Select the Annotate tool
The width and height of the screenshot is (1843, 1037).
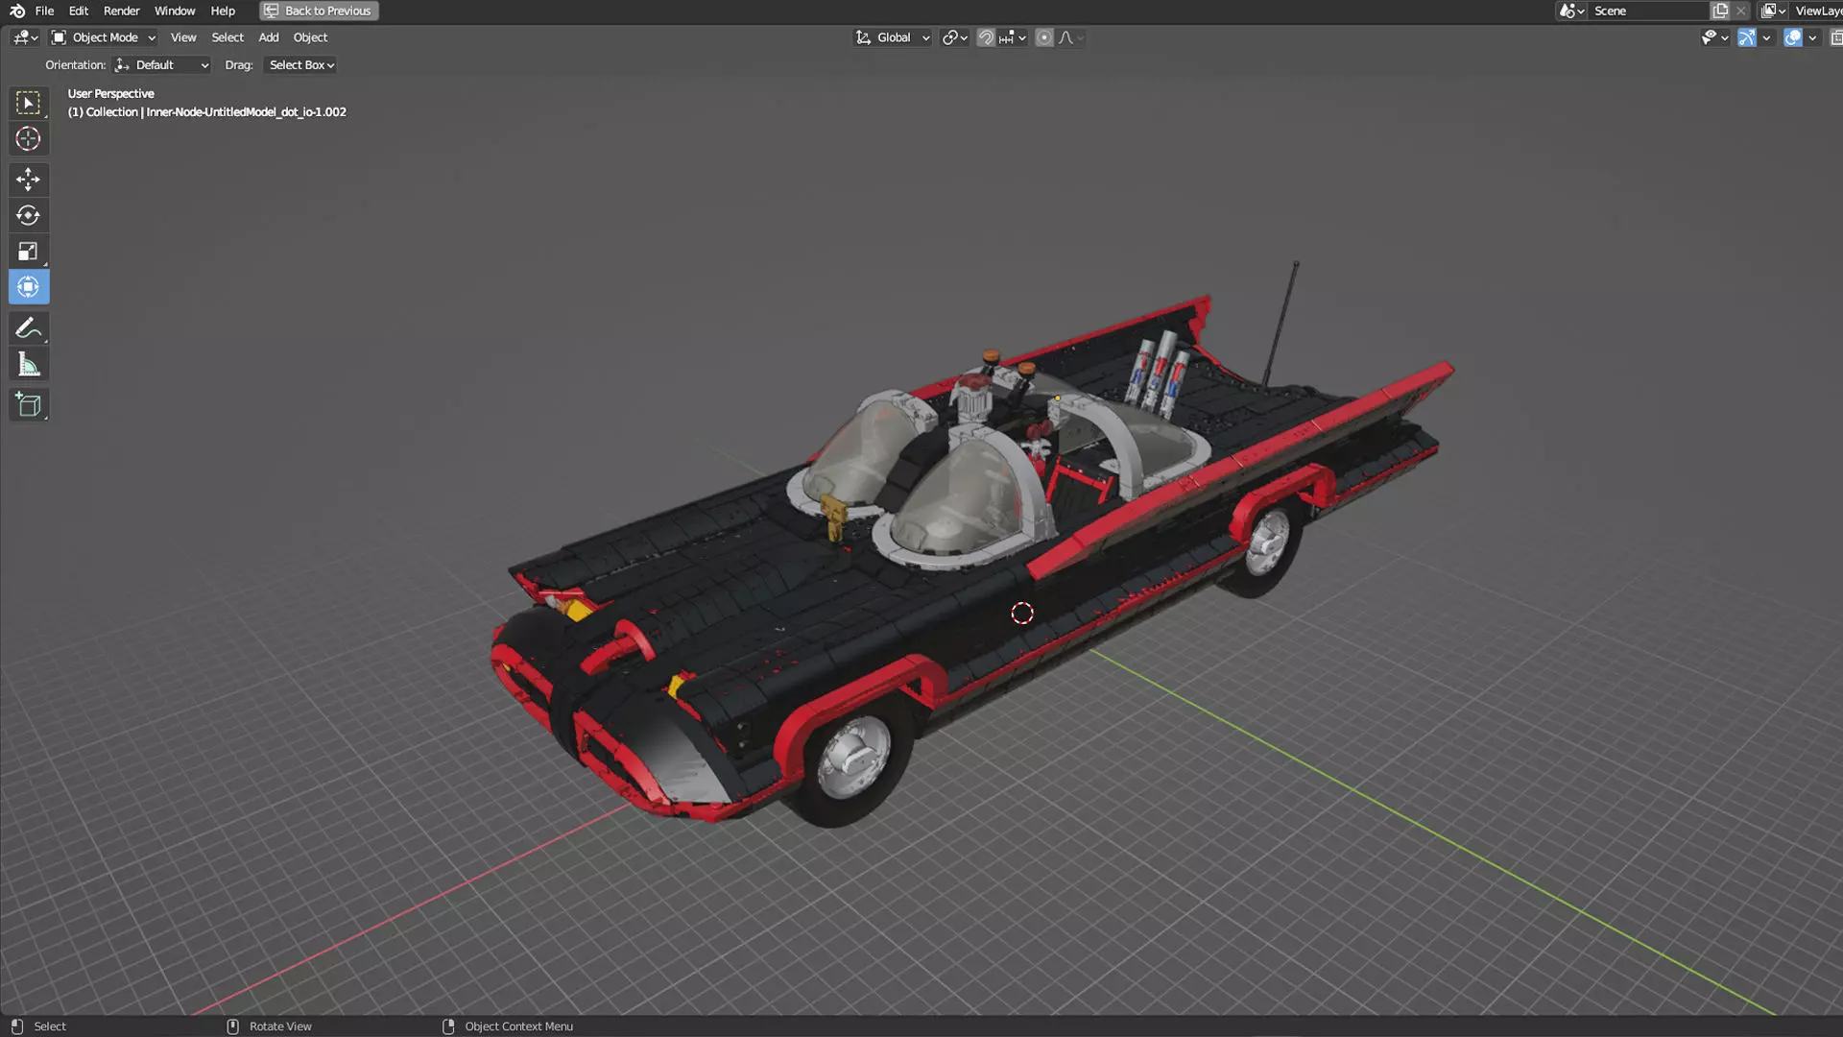tap(28, 328)
